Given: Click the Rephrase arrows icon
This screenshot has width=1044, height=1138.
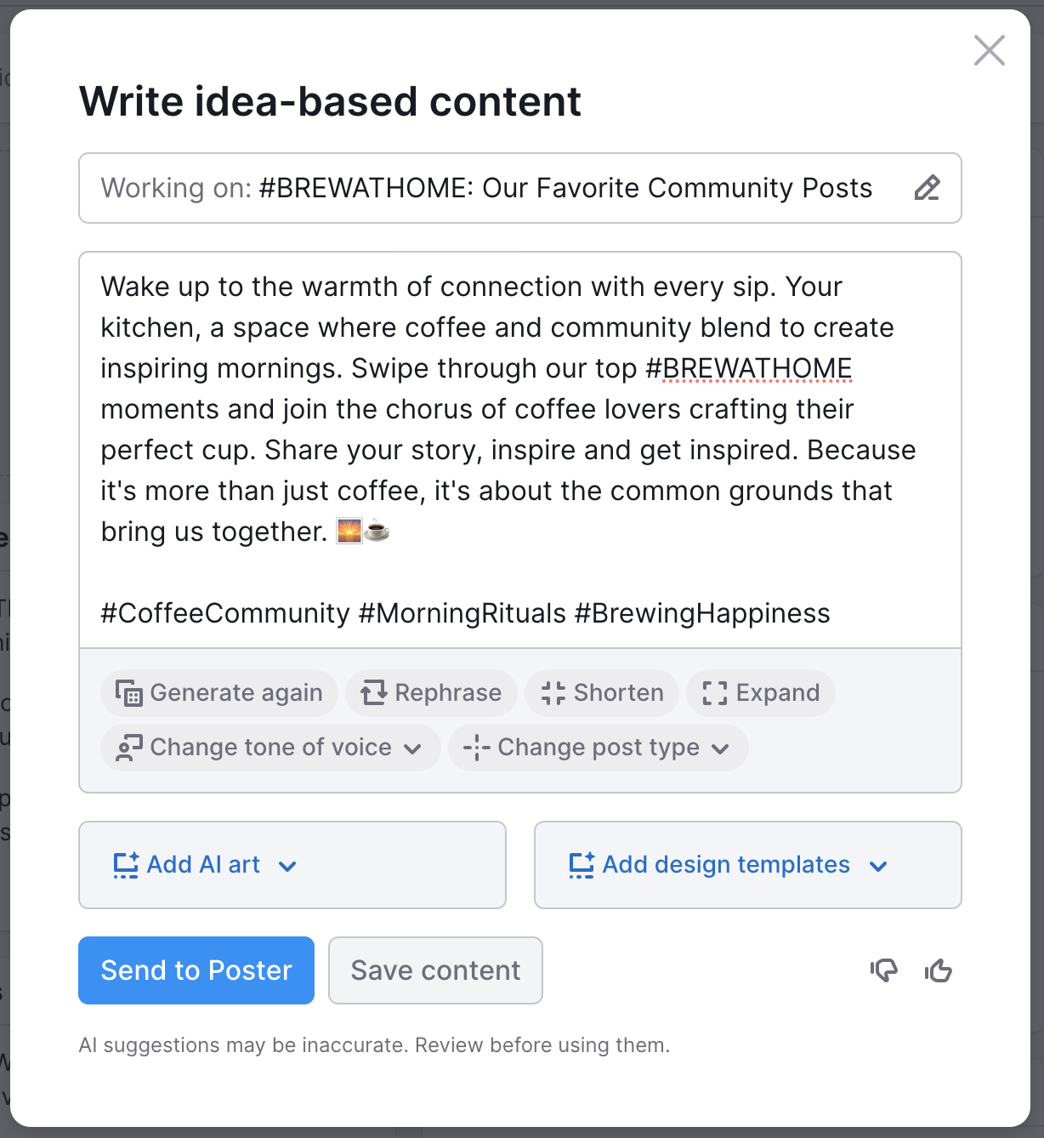Looking at the screenshot, I should tap(373, 693).
